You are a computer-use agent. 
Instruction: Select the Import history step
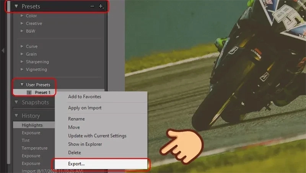(52, 171)
